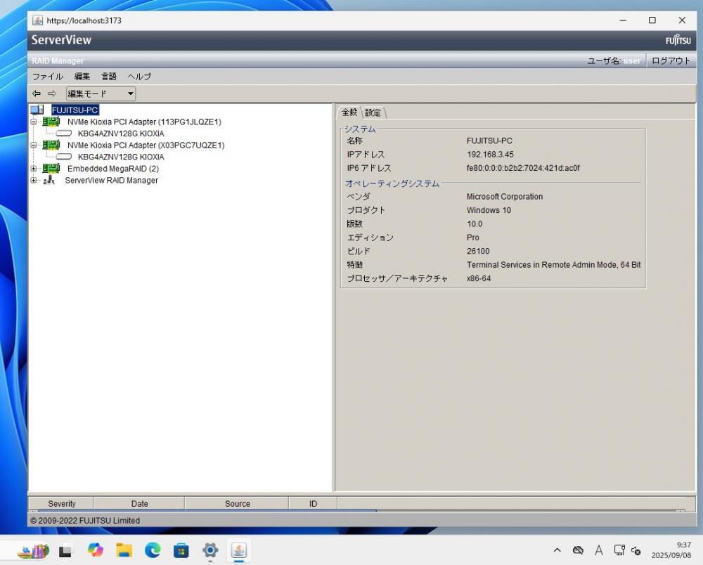Click disk icon under adapter X03PGC7UQZE1

[x=64, y=157]
